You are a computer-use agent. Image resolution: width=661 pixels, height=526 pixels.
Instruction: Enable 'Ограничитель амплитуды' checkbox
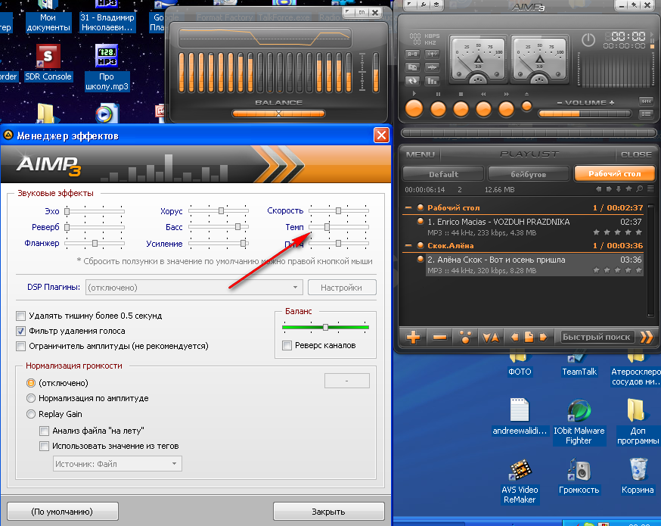tap(20, 347)
